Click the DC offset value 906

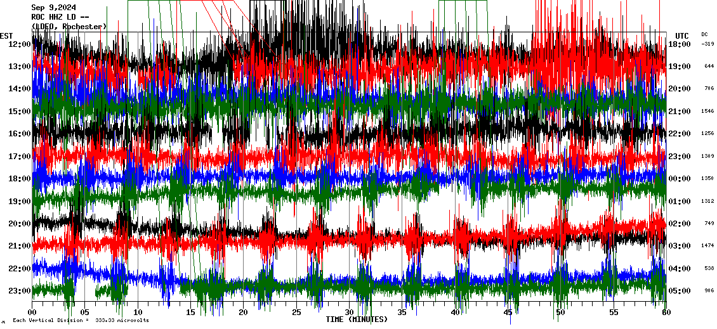[x=709, y=291]
